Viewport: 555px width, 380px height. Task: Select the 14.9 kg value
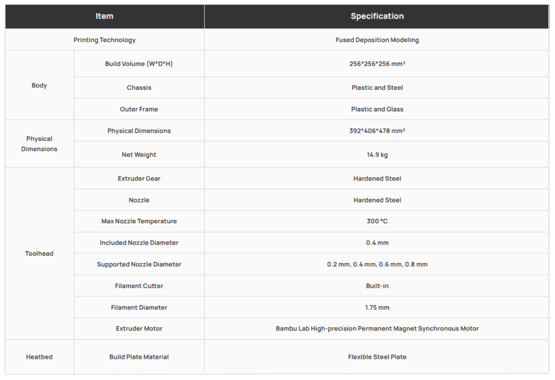pos(377,155)
